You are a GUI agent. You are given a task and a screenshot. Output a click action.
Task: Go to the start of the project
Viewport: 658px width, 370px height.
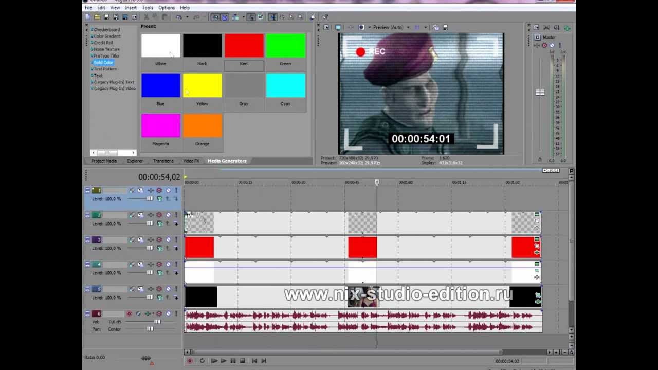click(254, 361)
